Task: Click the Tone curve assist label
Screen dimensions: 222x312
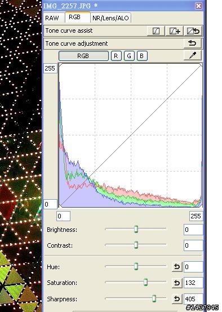Action: click(x=69, y=30)
